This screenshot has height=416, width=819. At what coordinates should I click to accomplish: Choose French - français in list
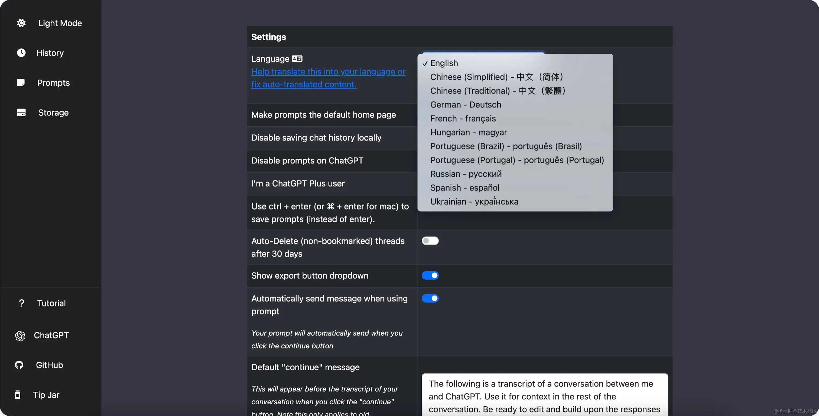point(463,119)
